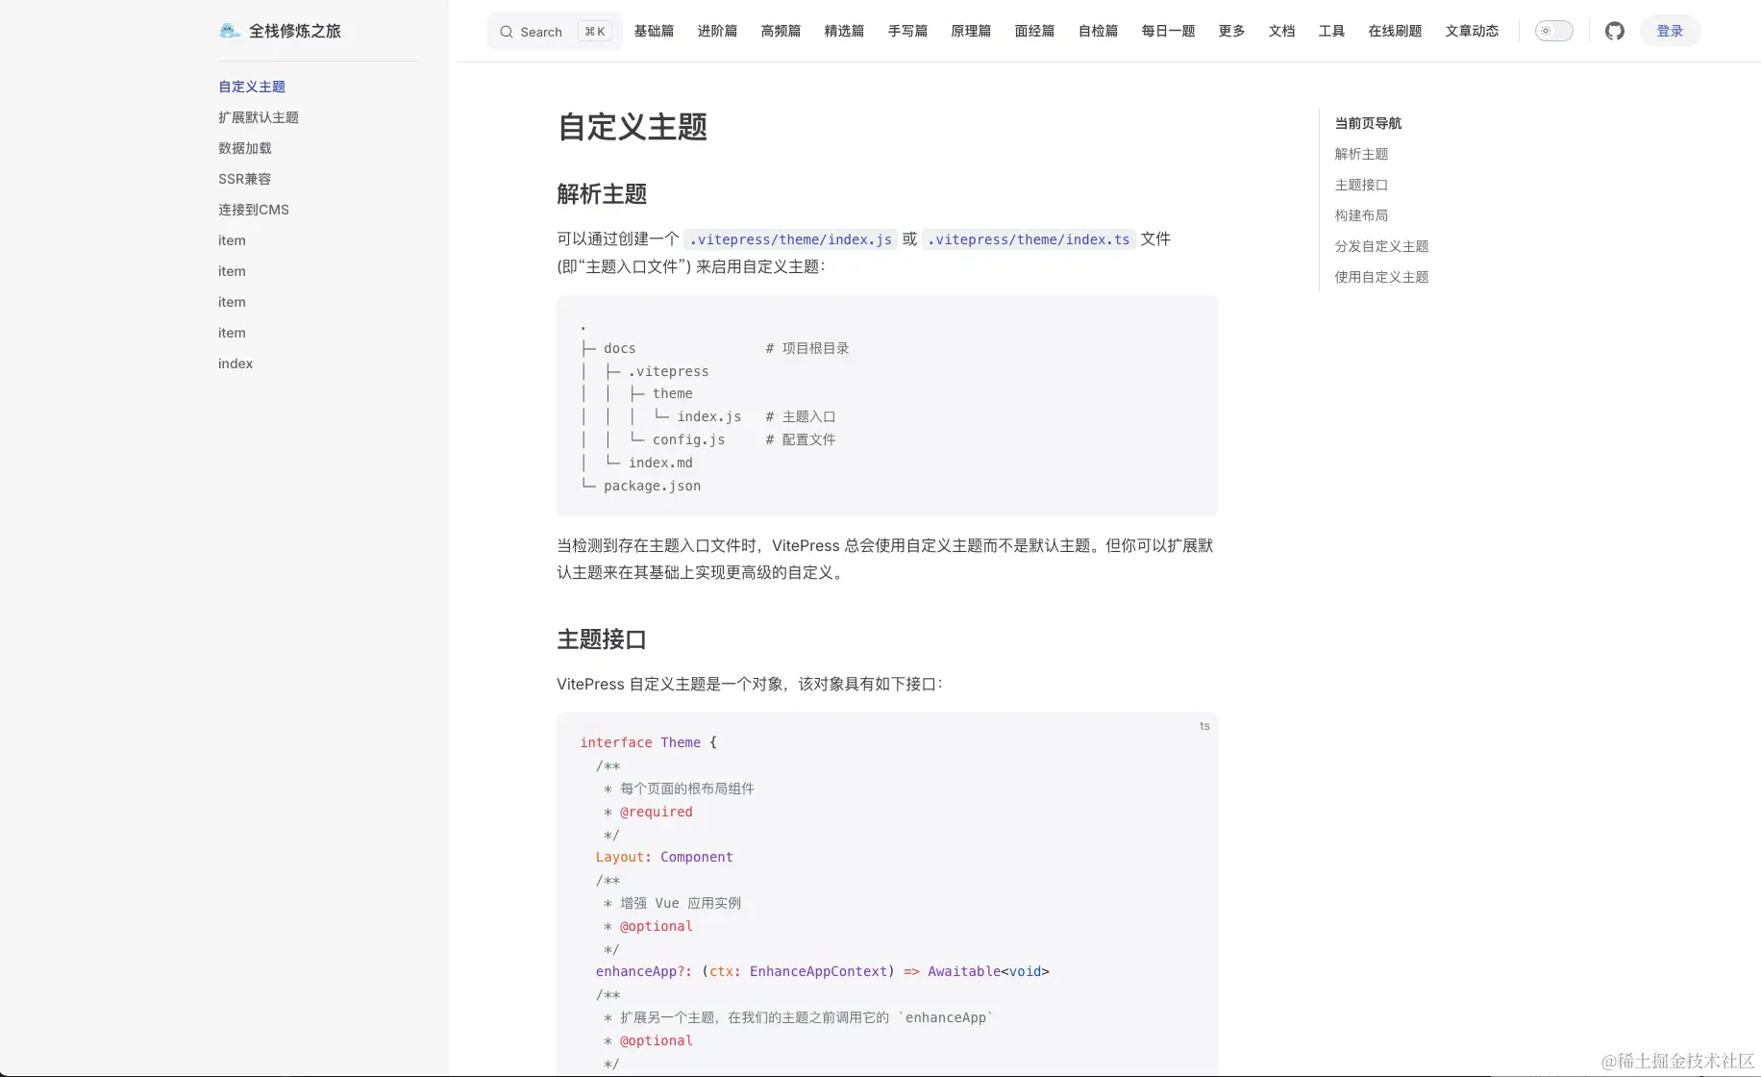This screenshot has width=1761, height=1077.
Task: Jump to 解析主题 in page outline
Action: point(1361,154)
